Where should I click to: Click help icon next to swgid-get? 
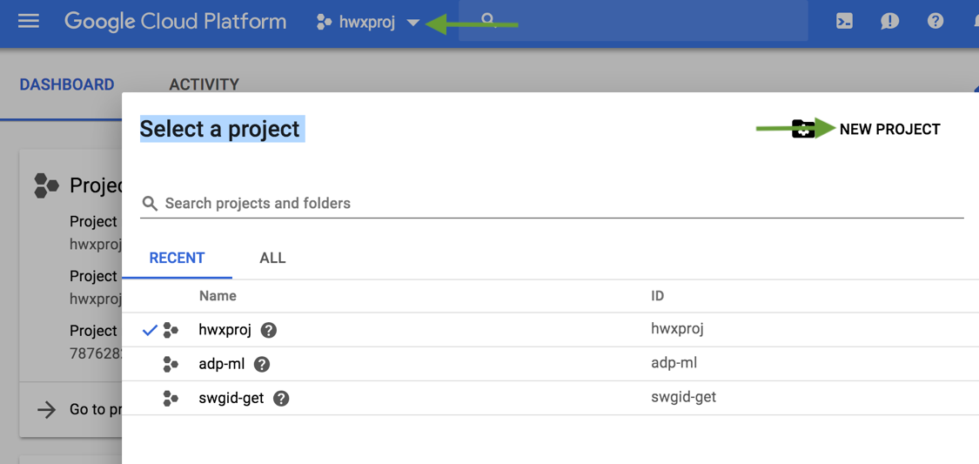pos(282,398)
